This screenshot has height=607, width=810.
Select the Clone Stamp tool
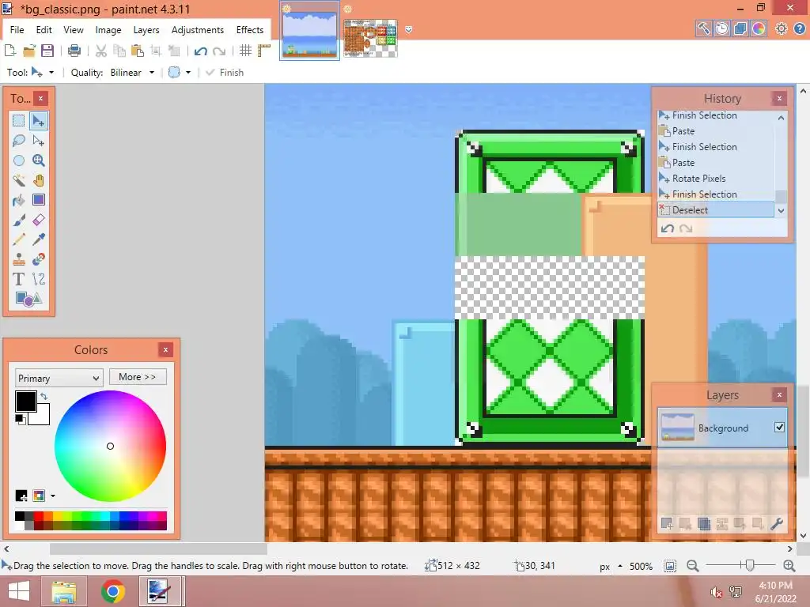click(19, 259)
